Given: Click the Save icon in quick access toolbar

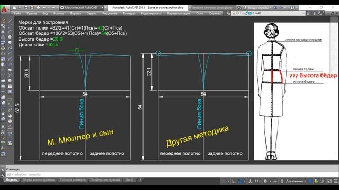Looking at the screenshot, I should [26, 8].
